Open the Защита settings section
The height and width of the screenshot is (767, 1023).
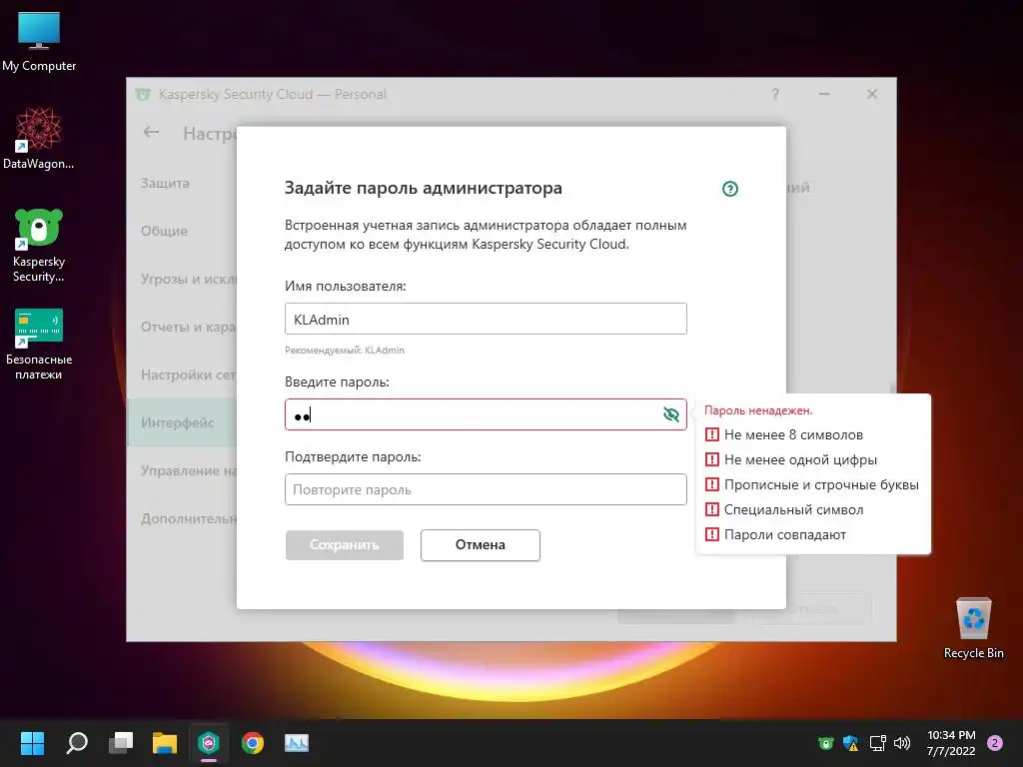(x=165, y=184)
